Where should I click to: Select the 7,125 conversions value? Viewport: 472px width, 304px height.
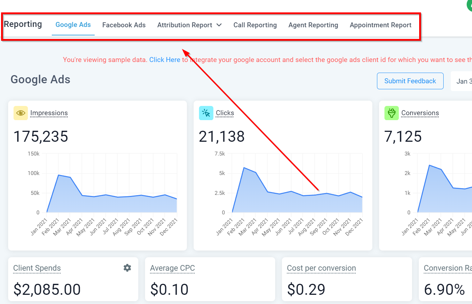(403, 136)
